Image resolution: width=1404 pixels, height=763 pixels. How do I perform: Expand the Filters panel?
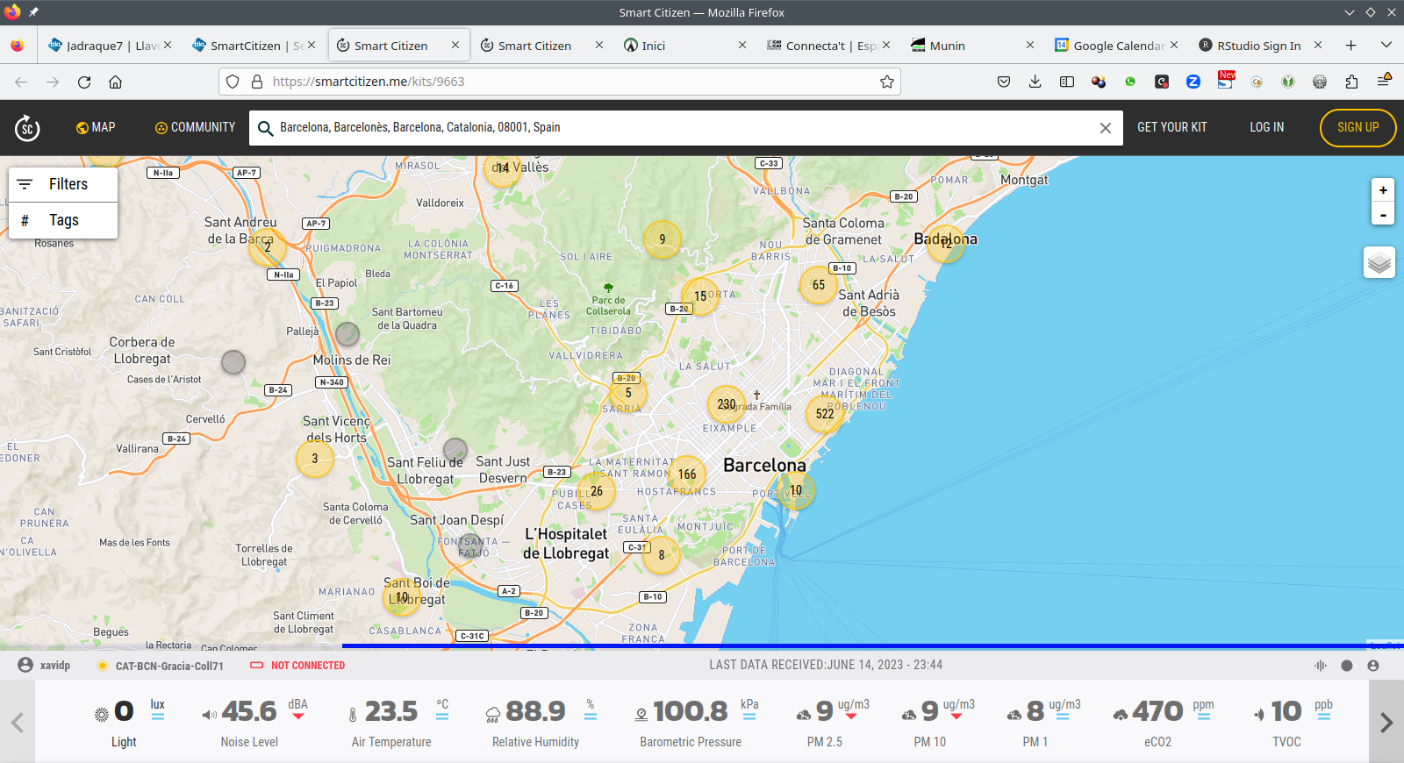tap(63, 184)
